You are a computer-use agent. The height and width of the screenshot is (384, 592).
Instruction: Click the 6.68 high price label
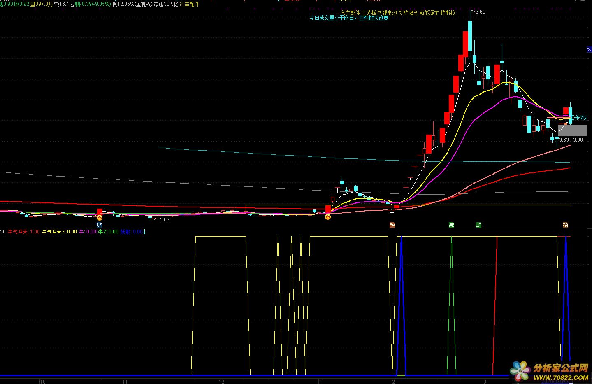point(480,12)
